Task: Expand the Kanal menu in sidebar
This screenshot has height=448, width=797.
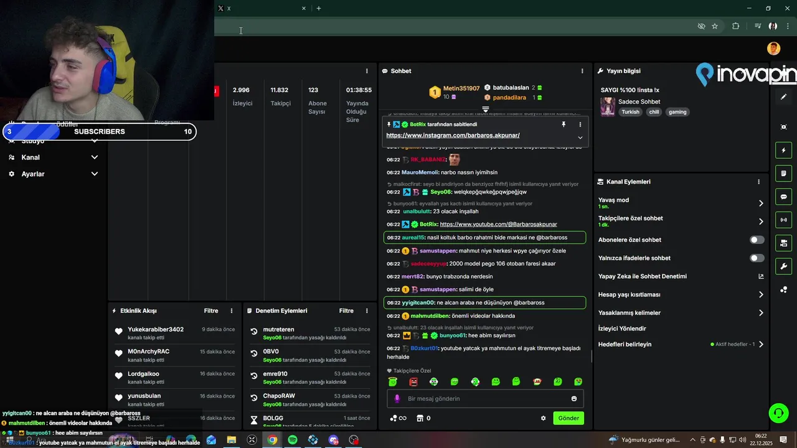Action: pos(95,157)
